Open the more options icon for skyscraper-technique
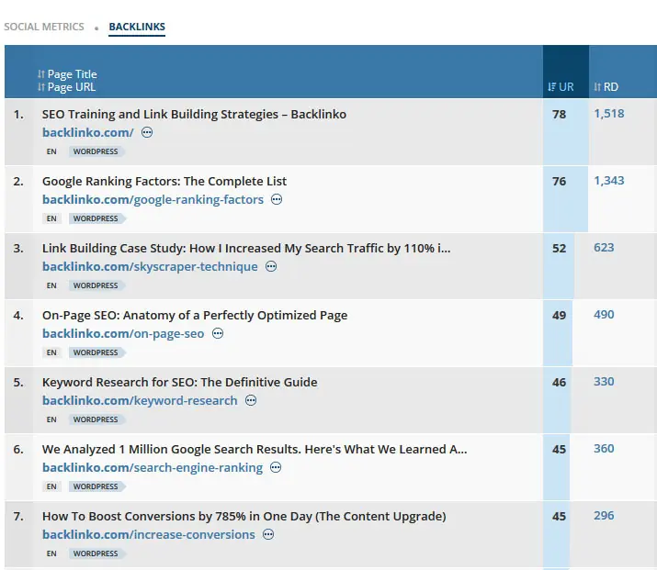This screenshot has width=657, height=570. click(x=271, y=266)
